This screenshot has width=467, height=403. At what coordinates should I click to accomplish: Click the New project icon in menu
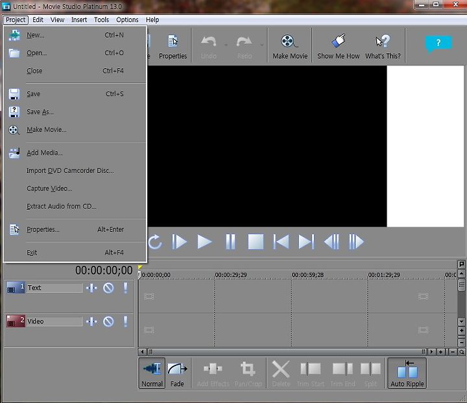pos(14,35)
